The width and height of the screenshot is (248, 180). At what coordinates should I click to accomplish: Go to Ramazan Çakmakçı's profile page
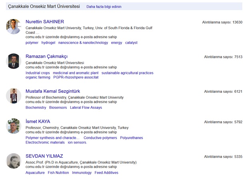click(x=46, y=56)
